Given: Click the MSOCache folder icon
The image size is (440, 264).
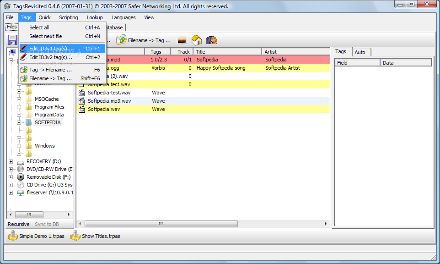Looking at the screenshot, I should 29,99.
